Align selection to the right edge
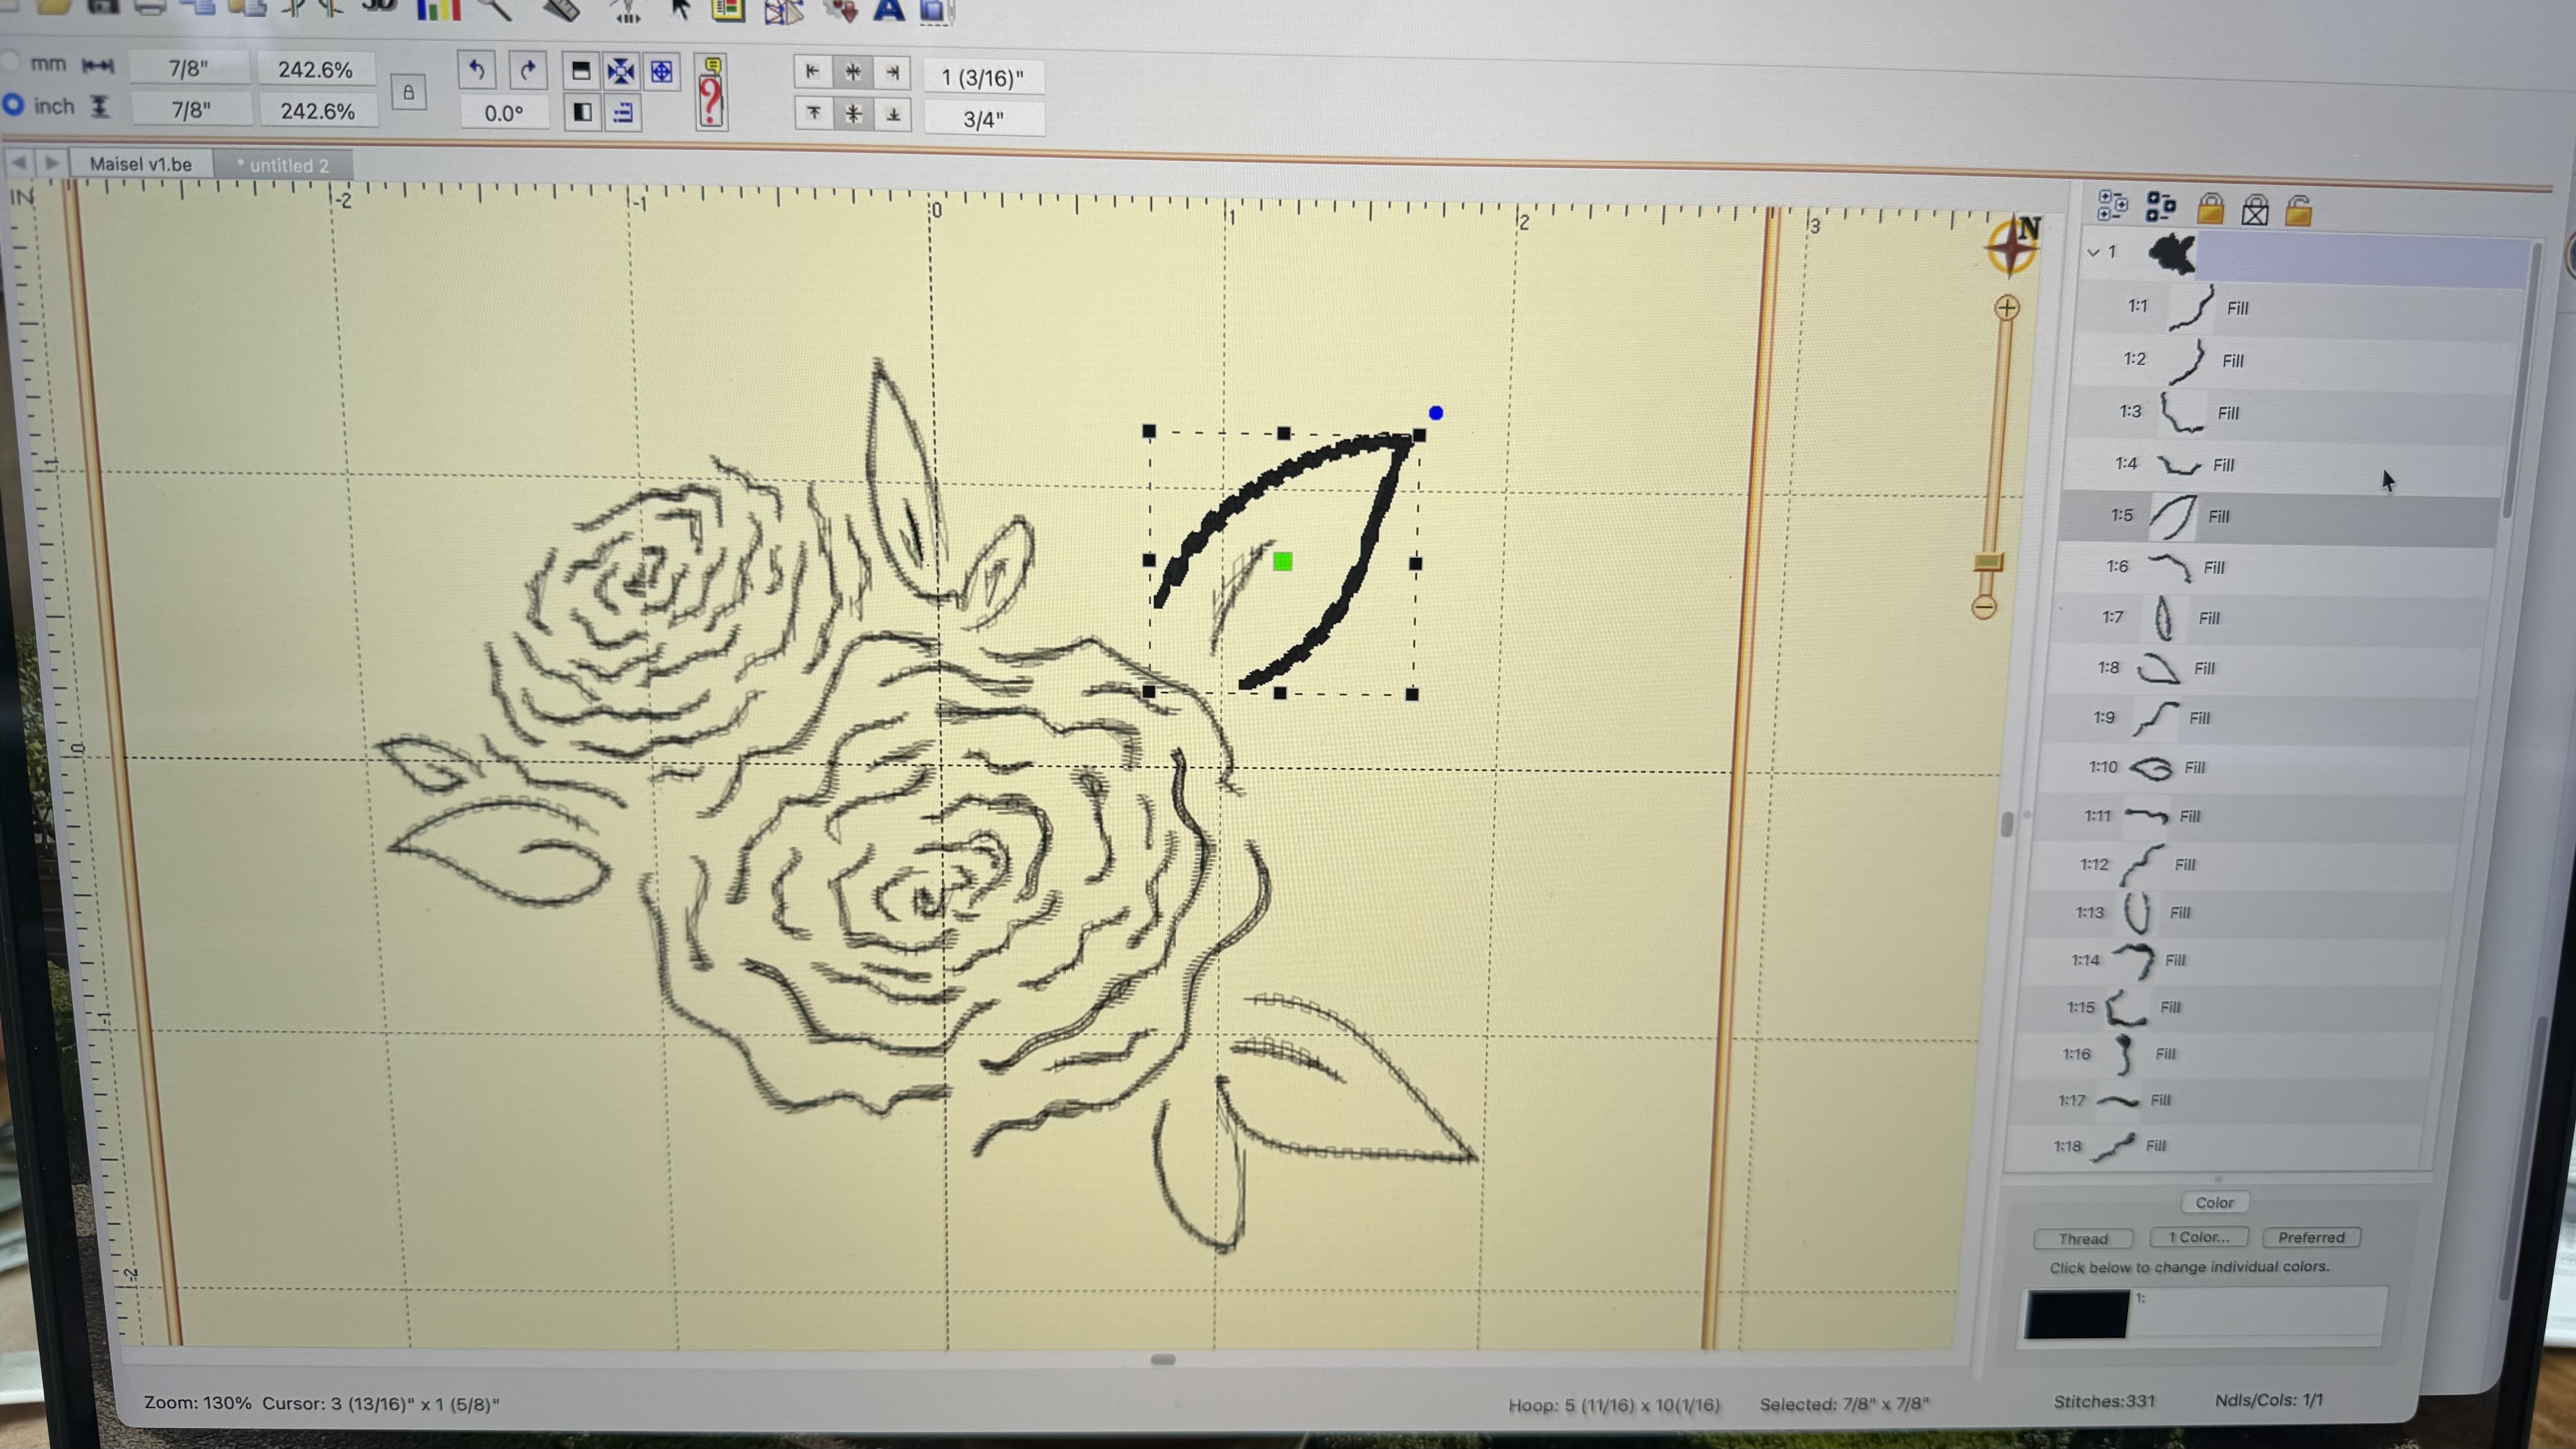The height and width of the screenshot is (1449, 2576). 893,72
